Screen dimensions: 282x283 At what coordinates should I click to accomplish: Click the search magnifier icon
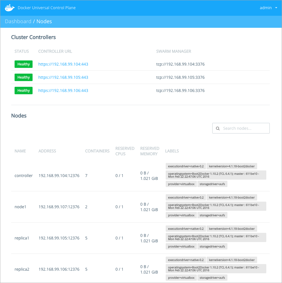[x=218, y=128]
